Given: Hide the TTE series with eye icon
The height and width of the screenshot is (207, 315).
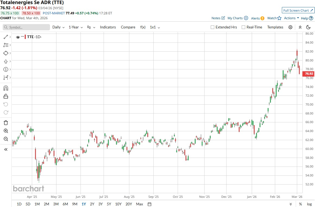Looking at the screenshot, I should pyautogui.click(x=18, y=37).
